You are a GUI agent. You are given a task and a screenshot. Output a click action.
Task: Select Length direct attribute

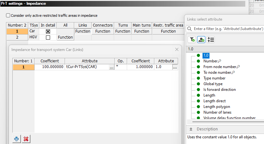tap(215, 101)
